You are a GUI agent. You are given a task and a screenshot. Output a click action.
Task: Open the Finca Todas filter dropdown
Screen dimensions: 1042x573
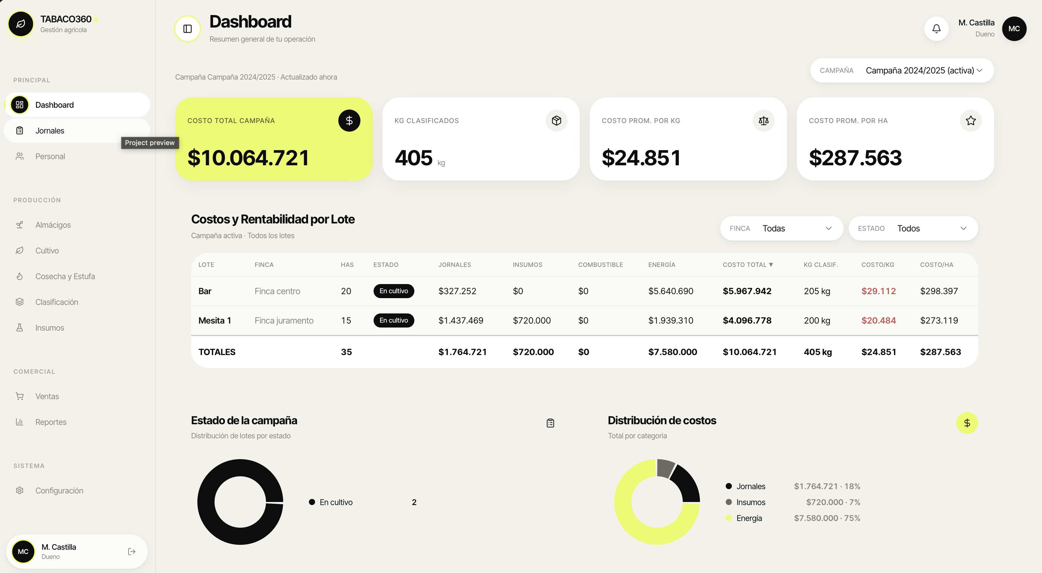[x=781, y=228]
